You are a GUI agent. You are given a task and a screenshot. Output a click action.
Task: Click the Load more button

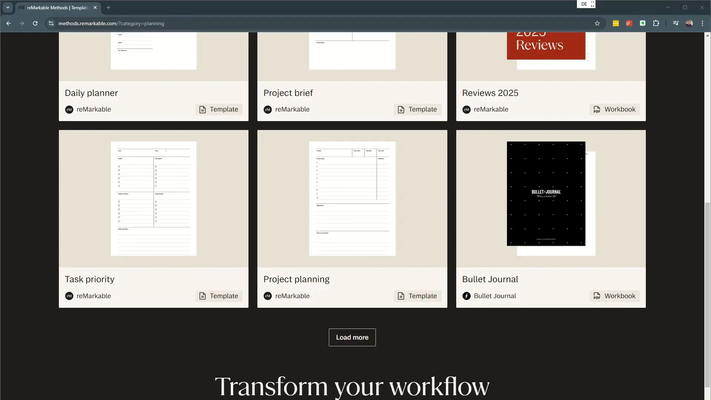coord(352,337)
